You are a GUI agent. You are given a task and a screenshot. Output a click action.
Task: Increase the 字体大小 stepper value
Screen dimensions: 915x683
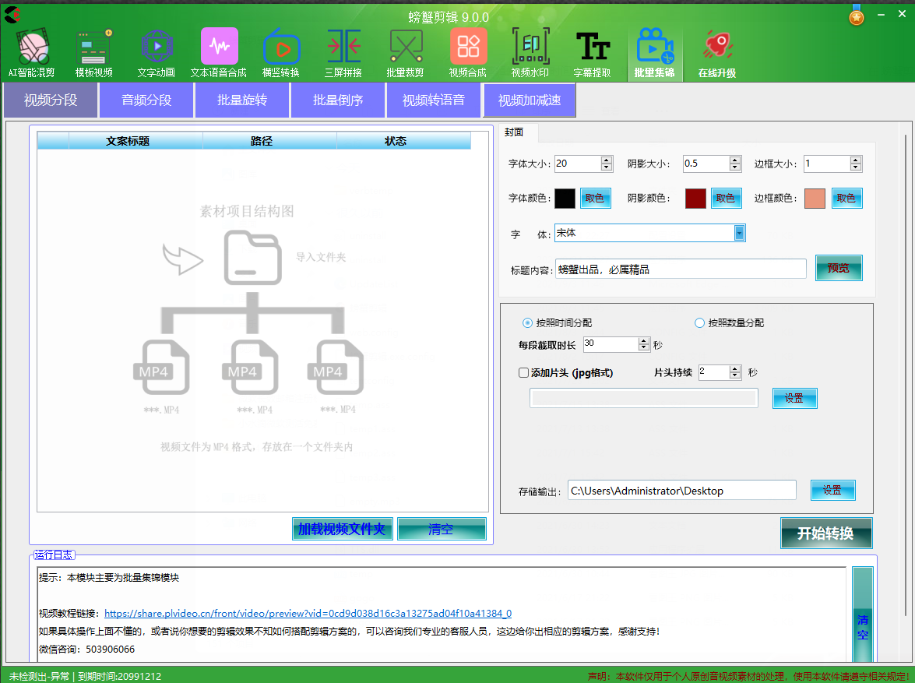click(x=607, y=160)
